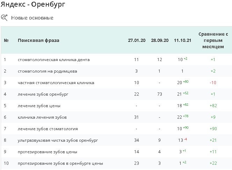Click the key icon beside Новые основные
Image resolution: width=232 pixels, height=170 pixels.
[4, 17]
